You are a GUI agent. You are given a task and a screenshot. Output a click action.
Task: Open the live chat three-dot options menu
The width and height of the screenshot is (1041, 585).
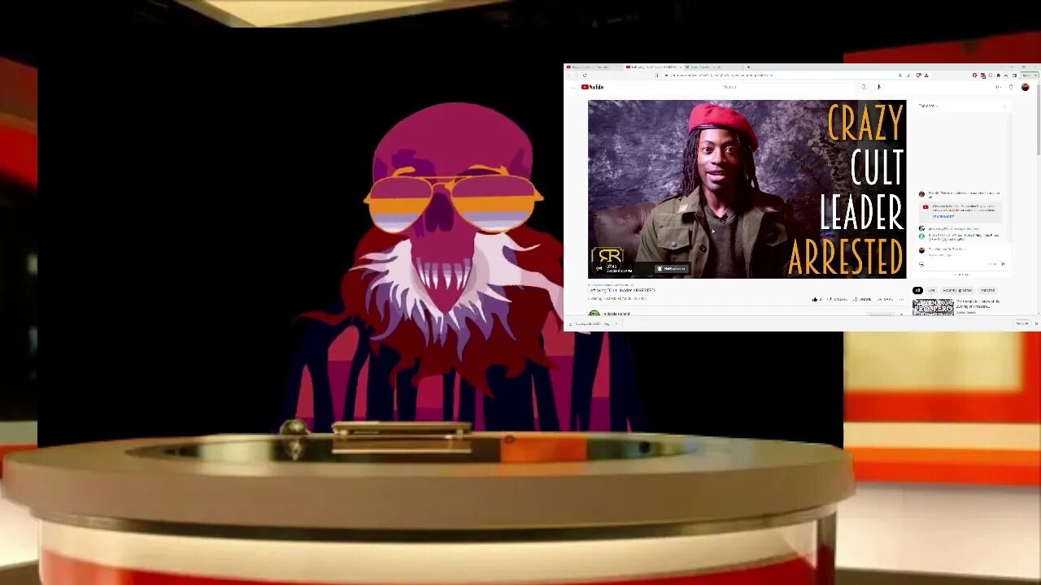point(1005,106)
